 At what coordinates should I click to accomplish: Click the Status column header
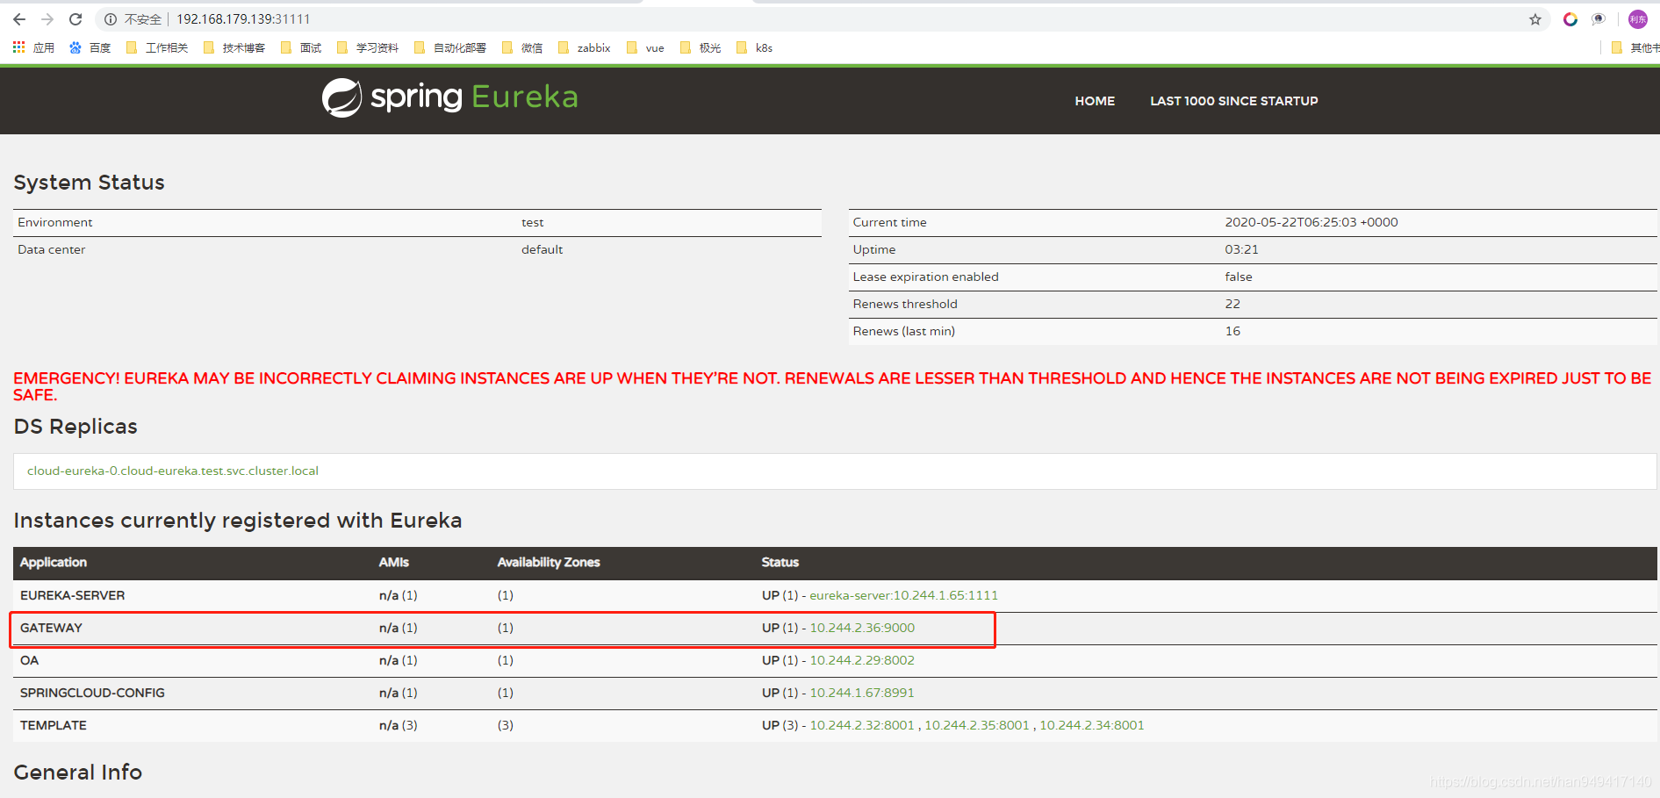pyautogui.click(x=780, y=562)
